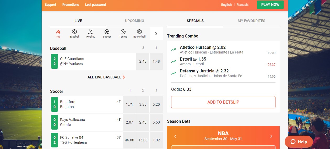Bet Brentford win at 1.71
The width and height of the screenshot is (330, 149).
[x=129, y=104]
